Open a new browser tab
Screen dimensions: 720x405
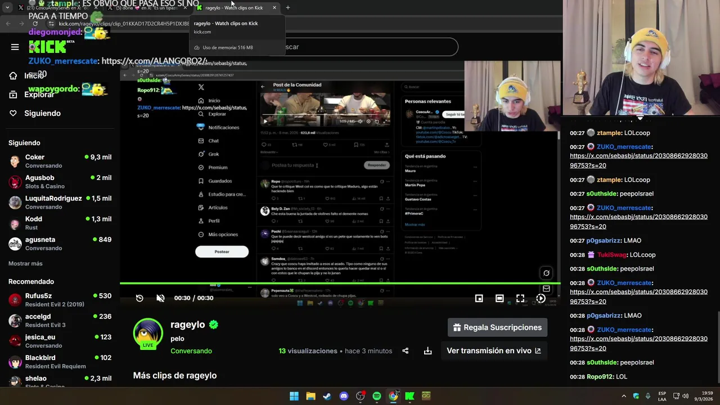[287, 8]
